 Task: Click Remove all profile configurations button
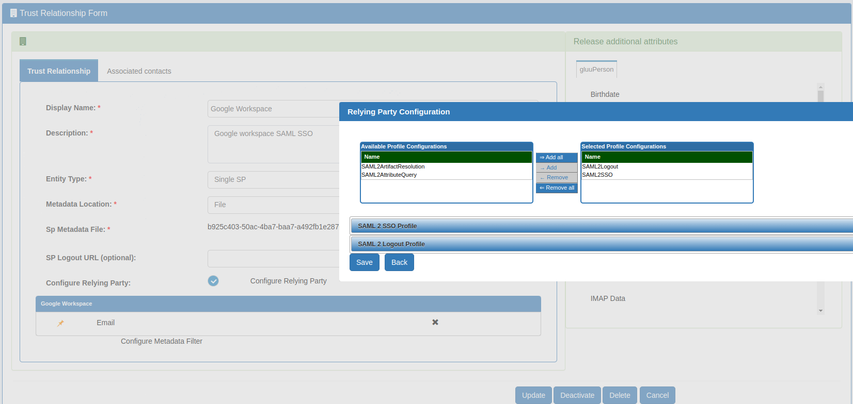[x=557, y=188]
